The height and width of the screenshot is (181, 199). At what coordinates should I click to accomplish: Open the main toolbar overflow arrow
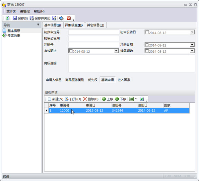click(x=73, y=20)
